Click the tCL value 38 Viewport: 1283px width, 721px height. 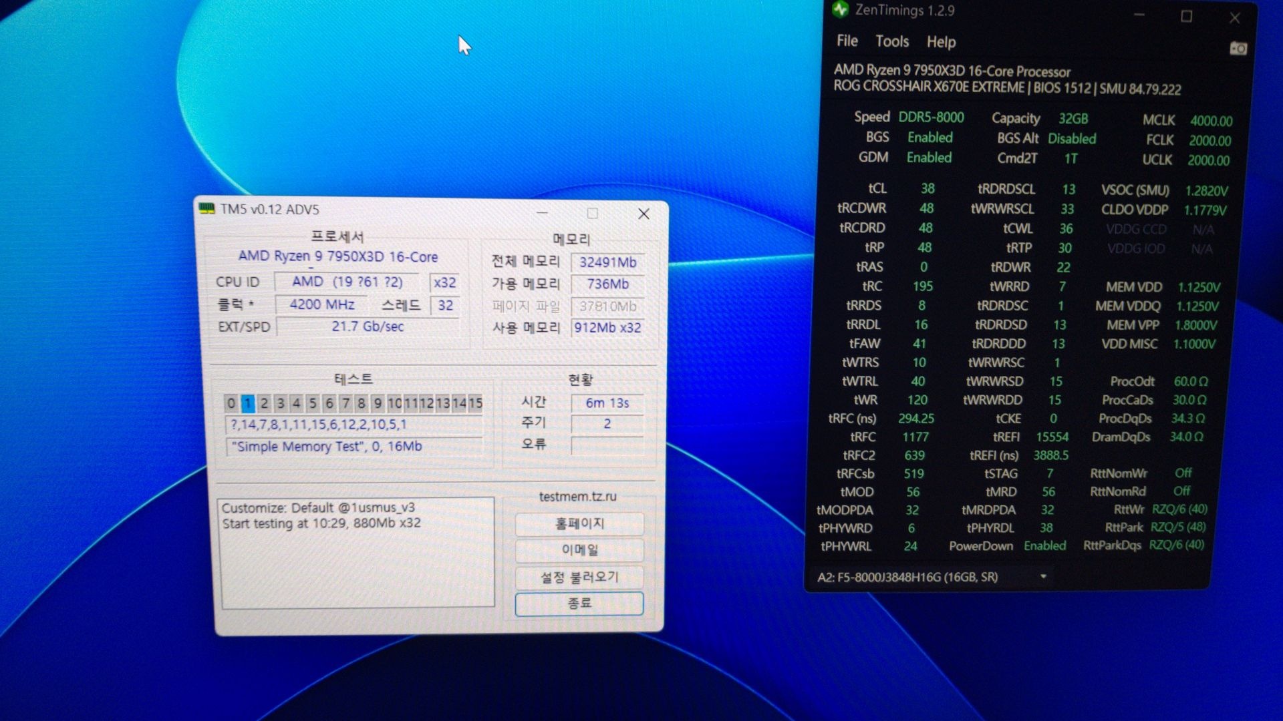click(928, 188)
